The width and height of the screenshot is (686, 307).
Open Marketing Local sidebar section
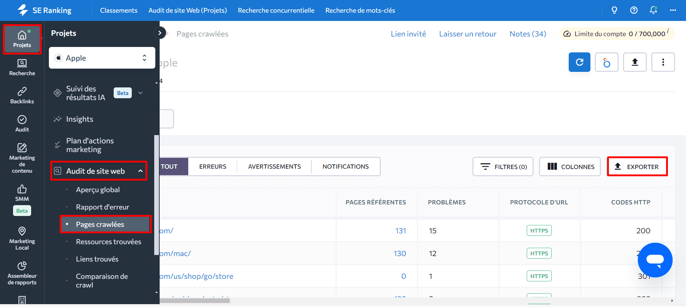[x=22, y=238]
